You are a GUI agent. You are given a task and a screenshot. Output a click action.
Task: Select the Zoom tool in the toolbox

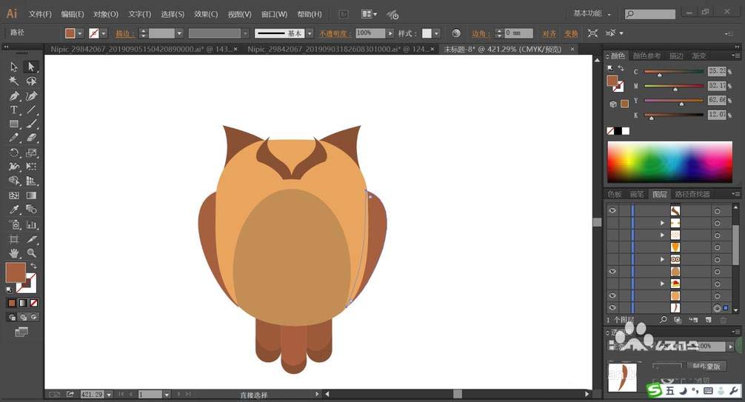coord(31,252)
